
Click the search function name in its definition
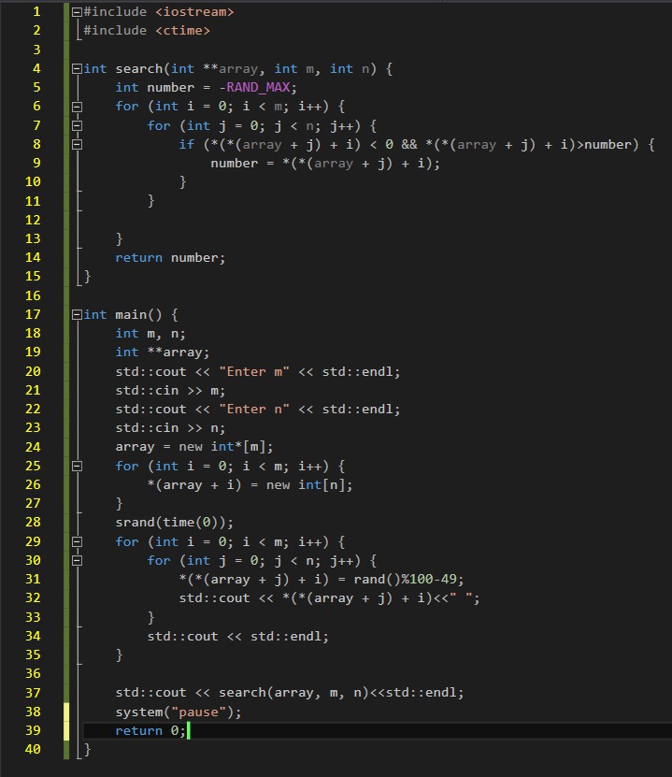(x=139, y=69)
